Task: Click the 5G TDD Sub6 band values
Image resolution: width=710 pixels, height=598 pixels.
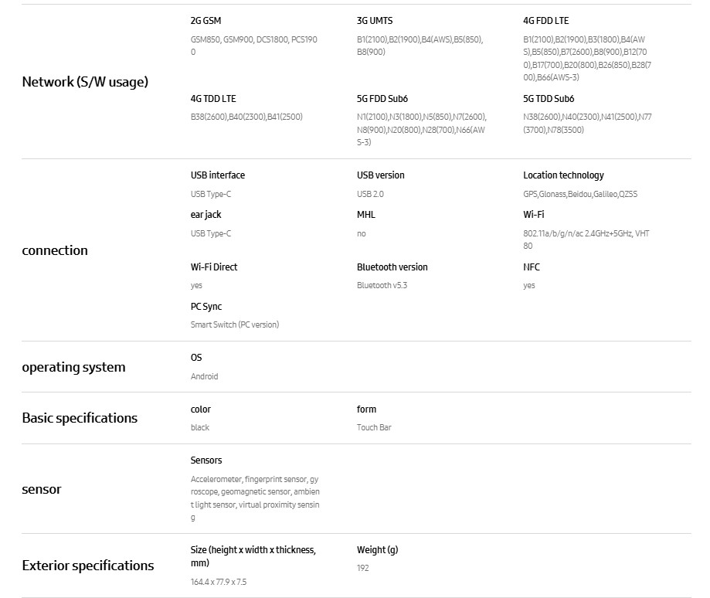Action: click(x=587, y=124)
